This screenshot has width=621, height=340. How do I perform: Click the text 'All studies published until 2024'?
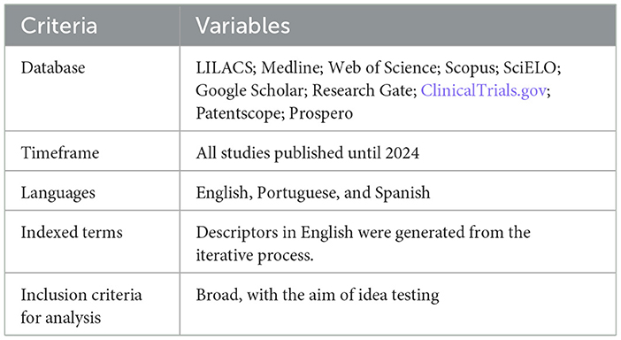coord(307,153)
